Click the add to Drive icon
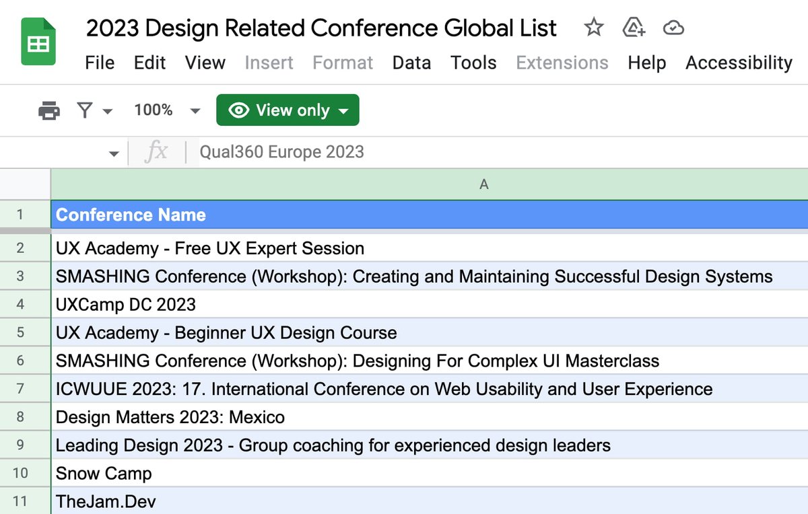Screen dimensions: 808x514 coord(634,28)
